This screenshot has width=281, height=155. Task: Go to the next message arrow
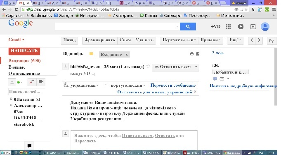pos(259,40)
